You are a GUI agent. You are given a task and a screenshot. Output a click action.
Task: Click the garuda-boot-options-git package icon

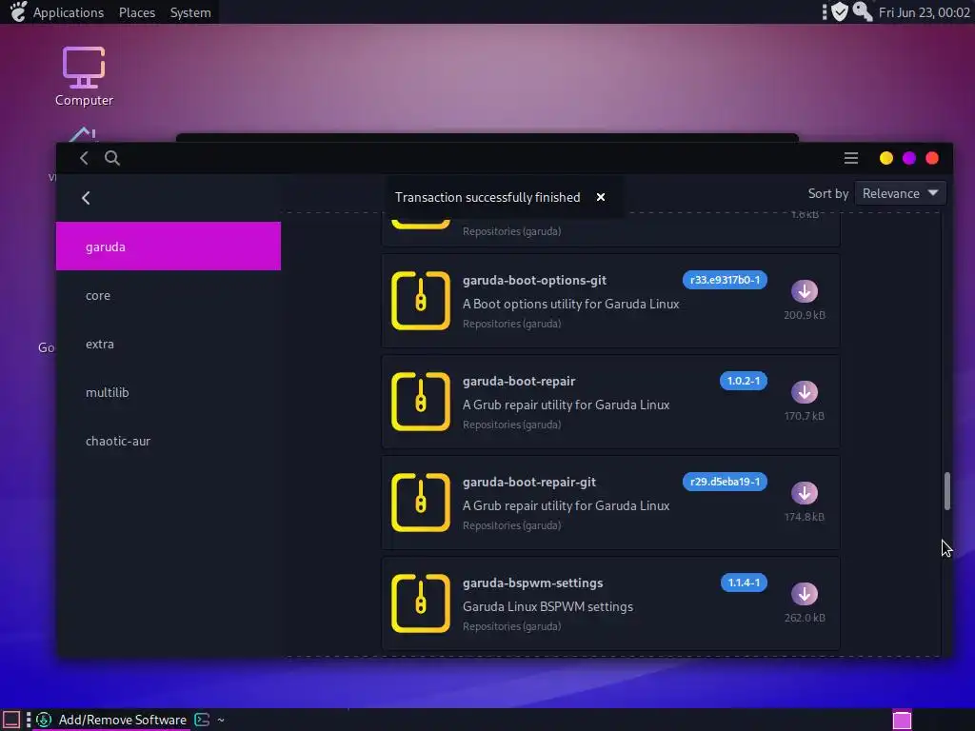click(x=420, y=301)
